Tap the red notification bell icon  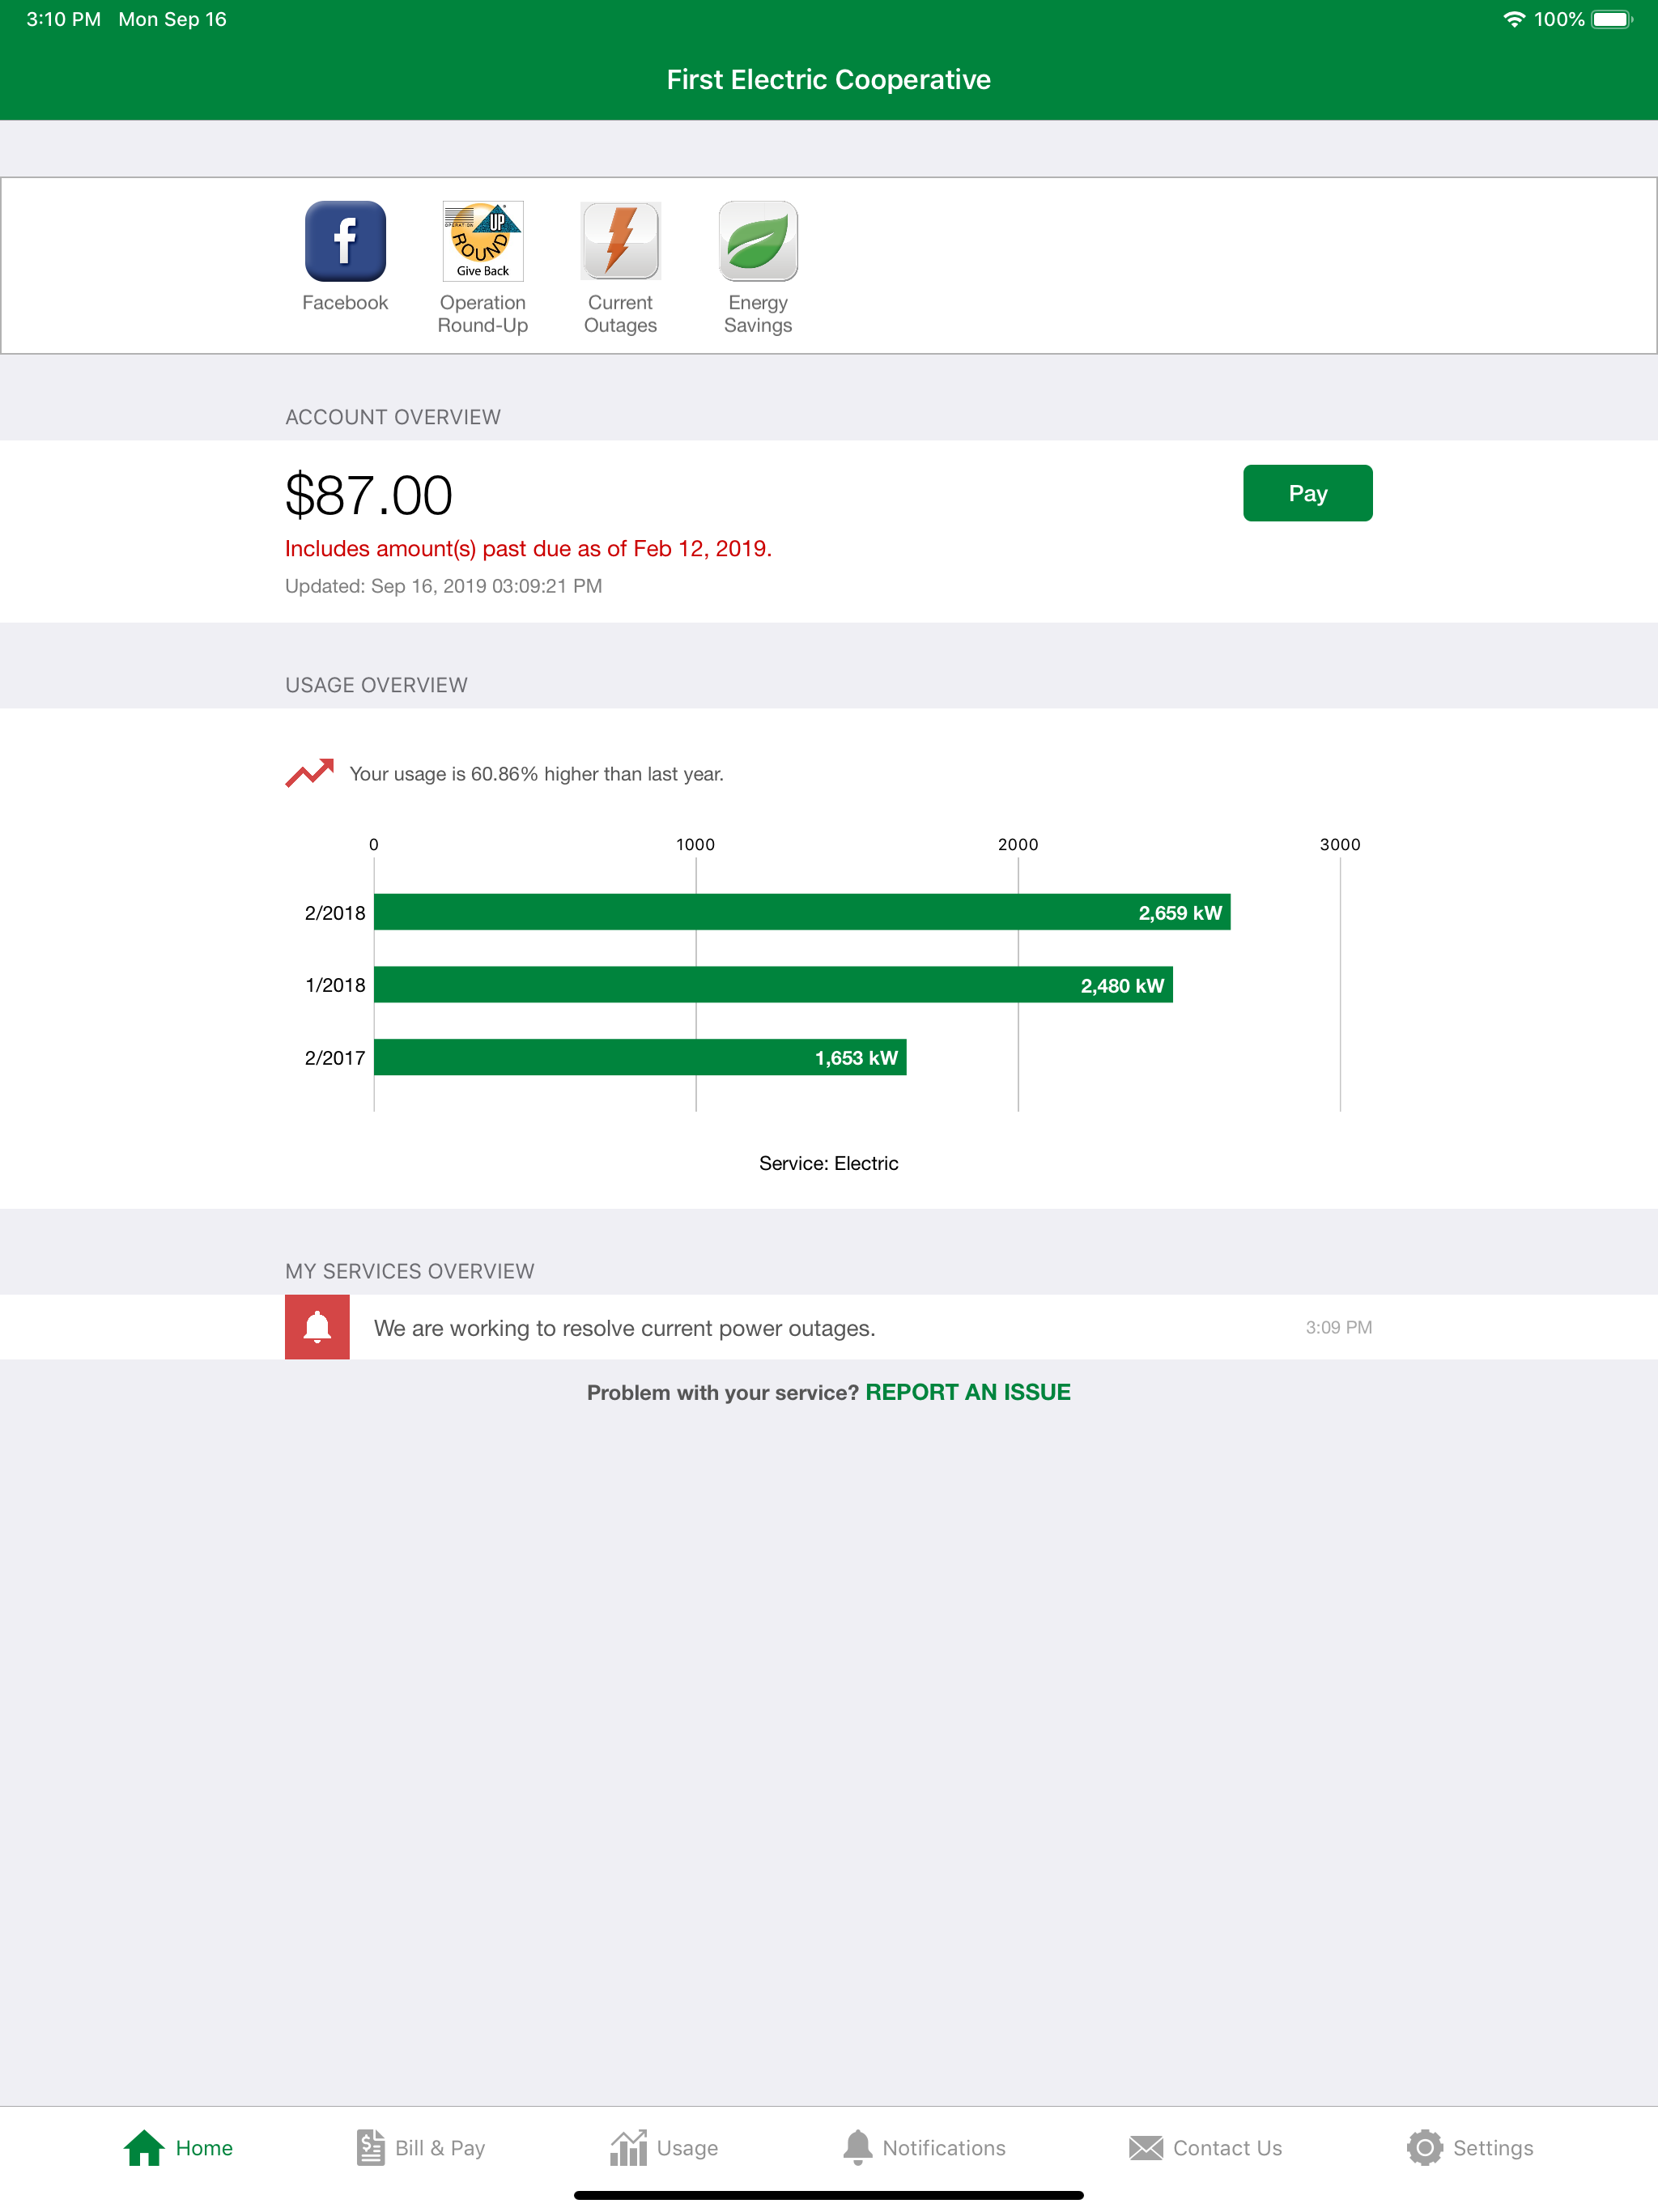click(x=317, y=1327)
